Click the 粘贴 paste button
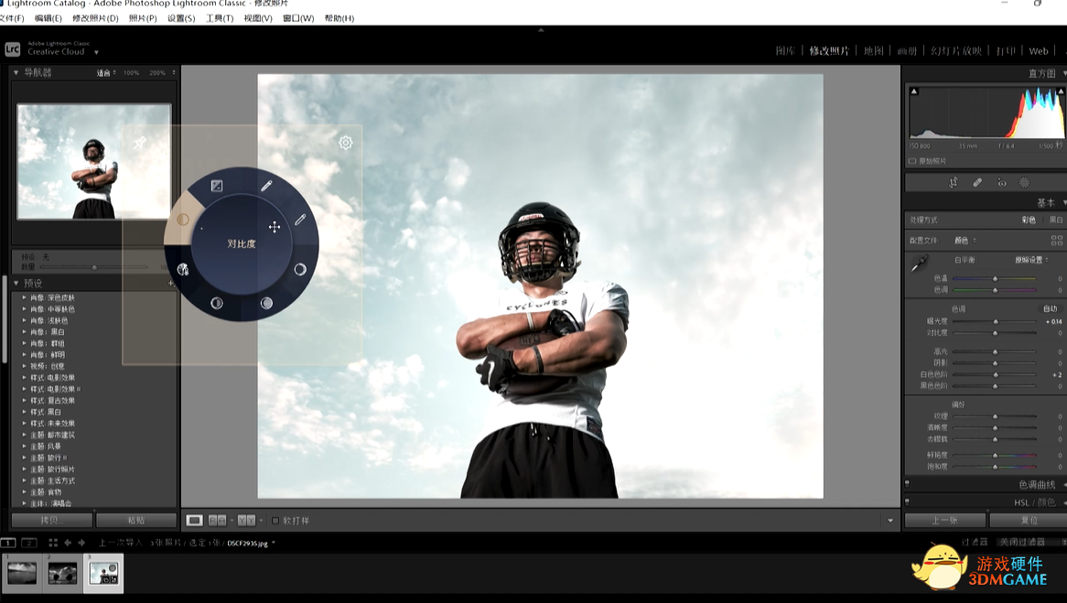This screenshot has height=603, width=1067. (135, 520)
